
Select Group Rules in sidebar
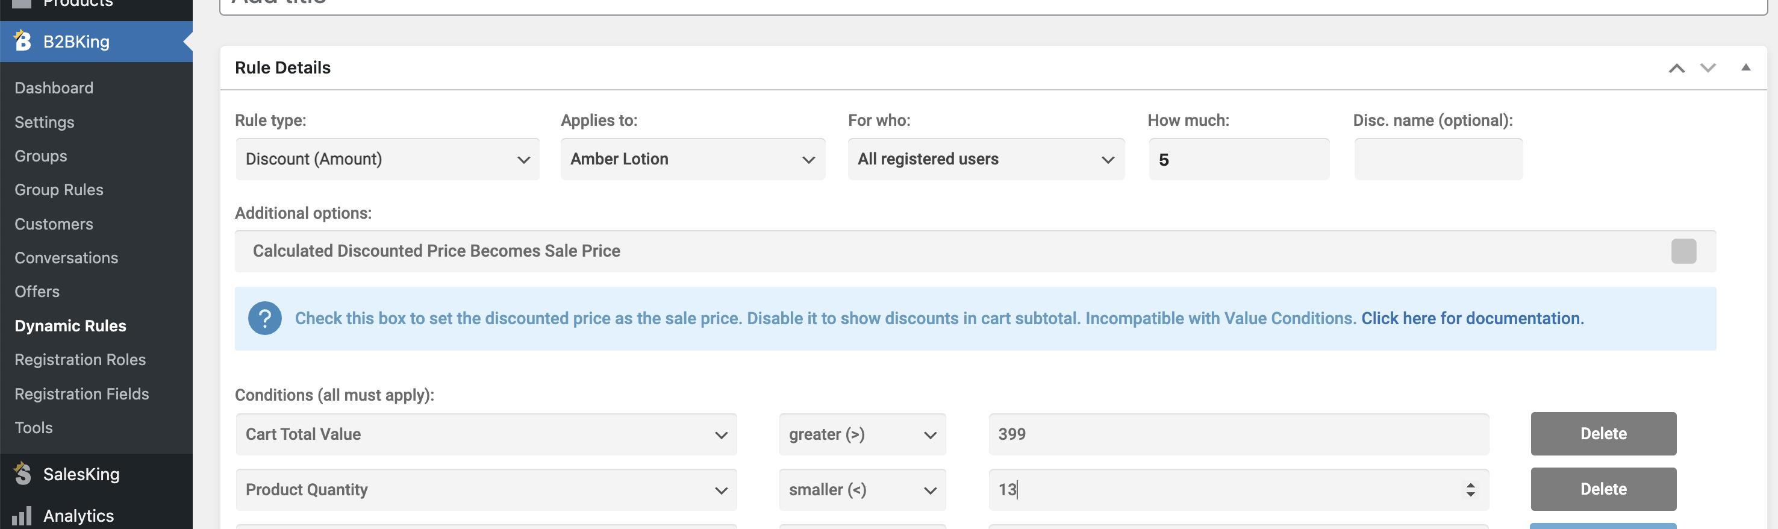(x=58, y=190)
